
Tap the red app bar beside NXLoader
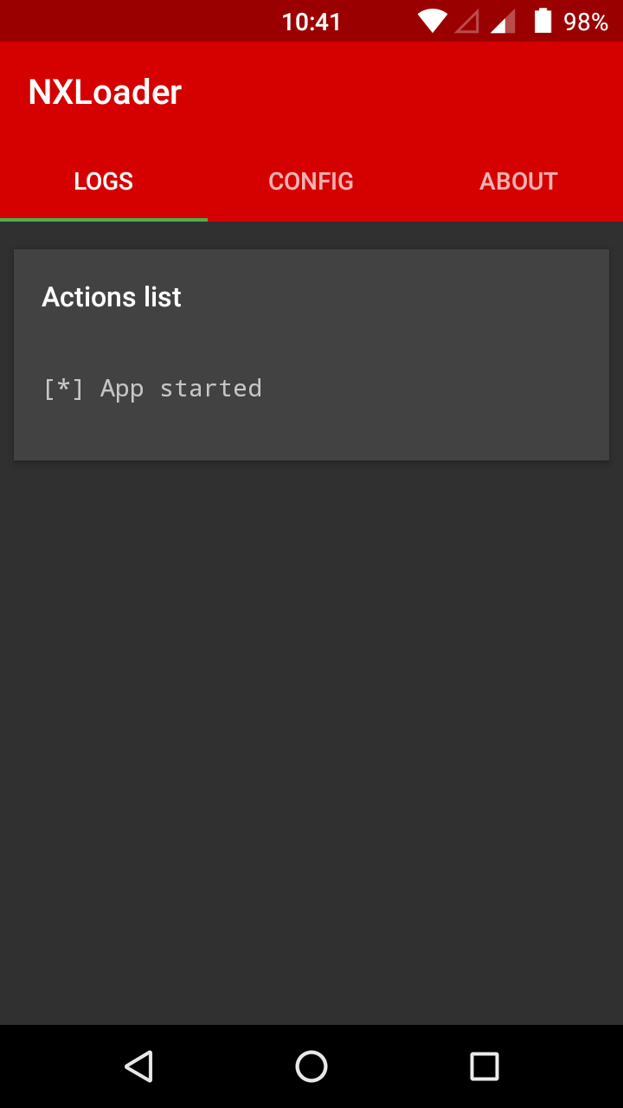[398, 92]
